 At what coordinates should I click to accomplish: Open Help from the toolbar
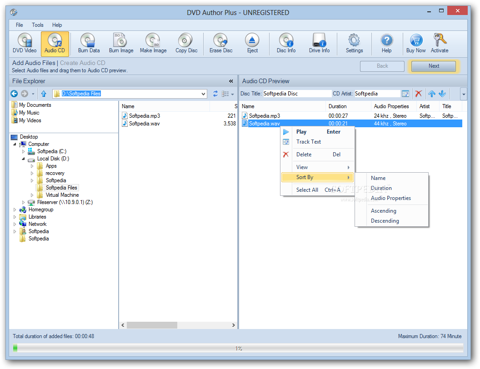tap(386, 44)
